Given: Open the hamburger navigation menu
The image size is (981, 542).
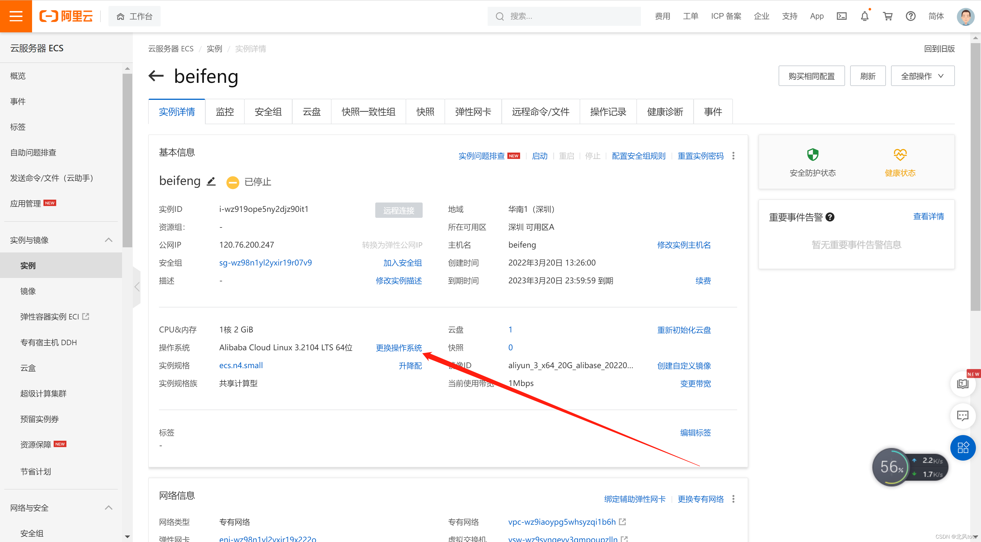Looking at the screenshot, I should (16, 16).
